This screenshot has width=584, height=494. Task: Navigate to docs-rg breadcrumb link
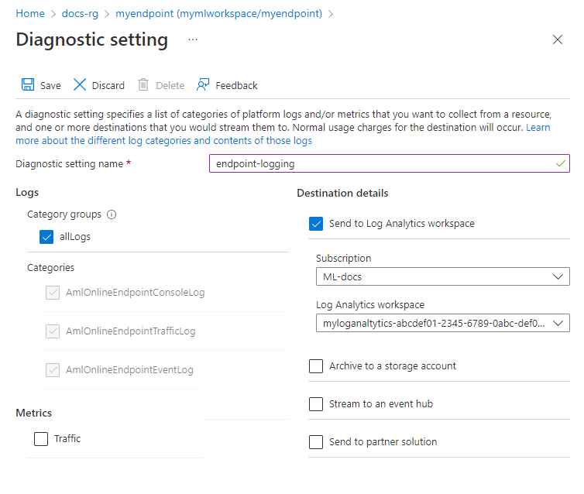tap(80, 14)
